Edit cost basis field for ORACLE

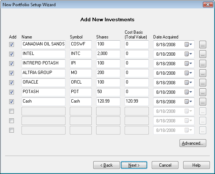click(x=137, y=82)
